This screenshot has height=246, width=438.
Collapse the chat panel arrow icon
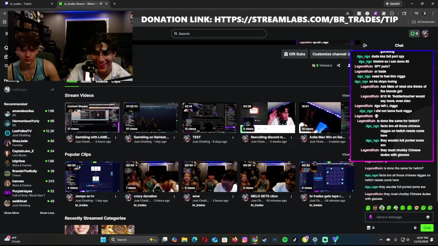pyautogui.click(x=365, y=45)
